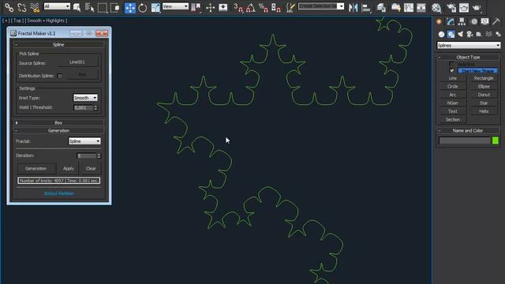Toggle the Spinner Snap icon
The image size is (505, 284).
click(x=276, y=7)
